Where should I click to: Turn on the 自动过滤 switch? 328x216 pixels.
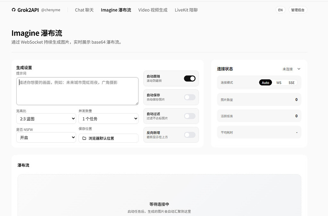[190, 116]
